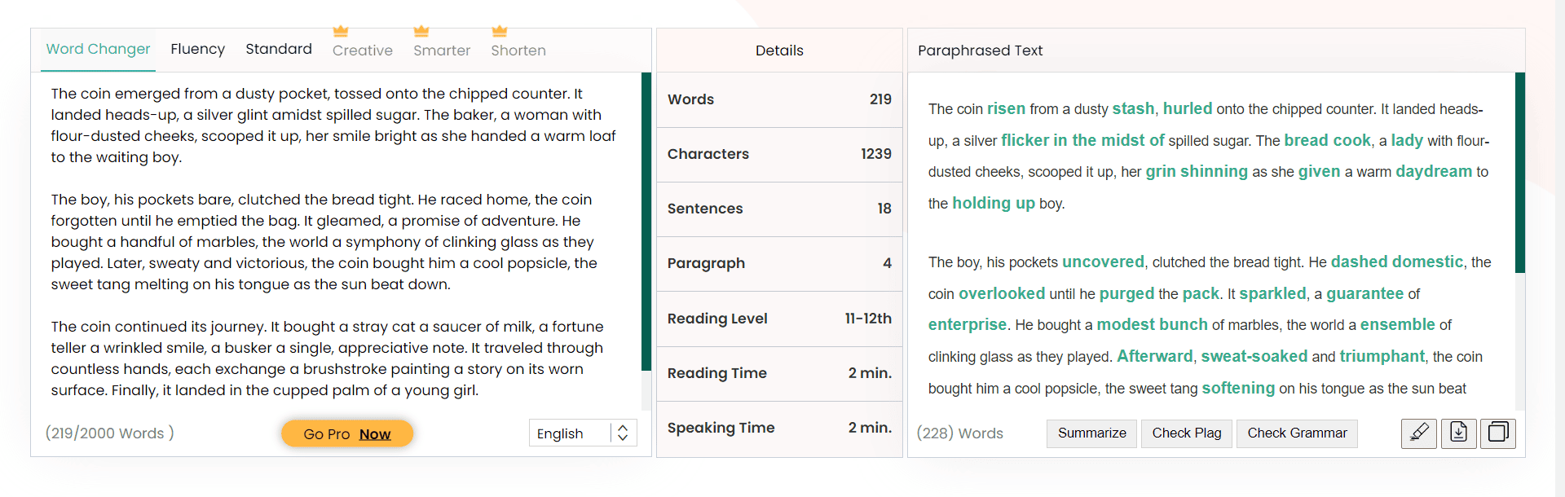Download the paraphrased text file
1565x497 pixels.
1458,433
